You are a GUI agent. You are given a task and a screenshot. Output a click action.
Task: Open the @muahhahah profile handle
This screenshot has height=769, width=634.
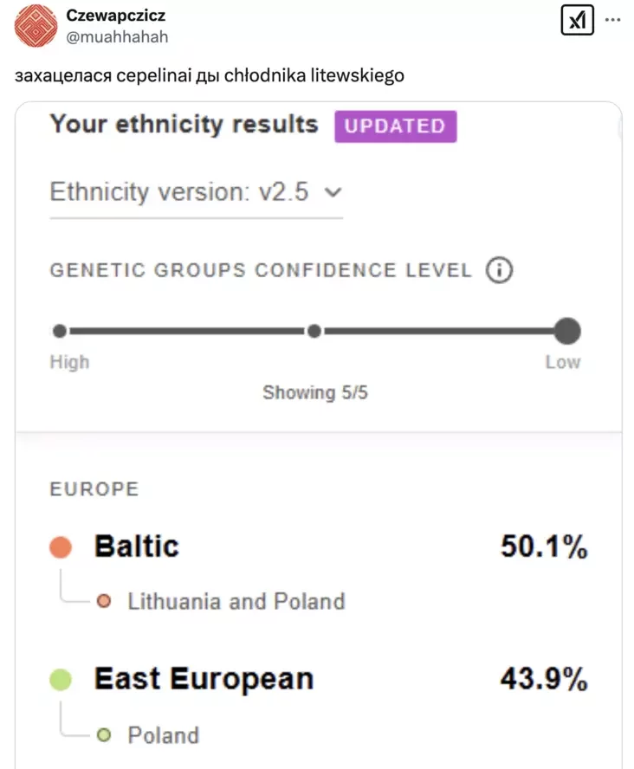pyautogui.click(x=117, y=36)
